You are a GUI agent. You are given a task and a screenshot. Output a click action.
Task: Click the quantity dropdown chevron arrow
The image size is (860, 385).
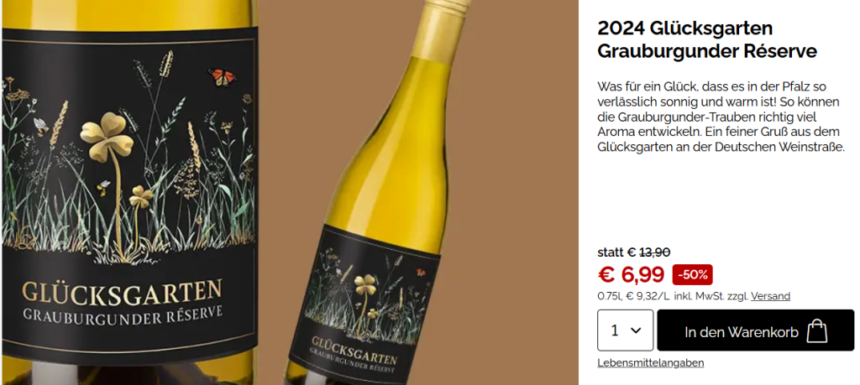[637, 330]
